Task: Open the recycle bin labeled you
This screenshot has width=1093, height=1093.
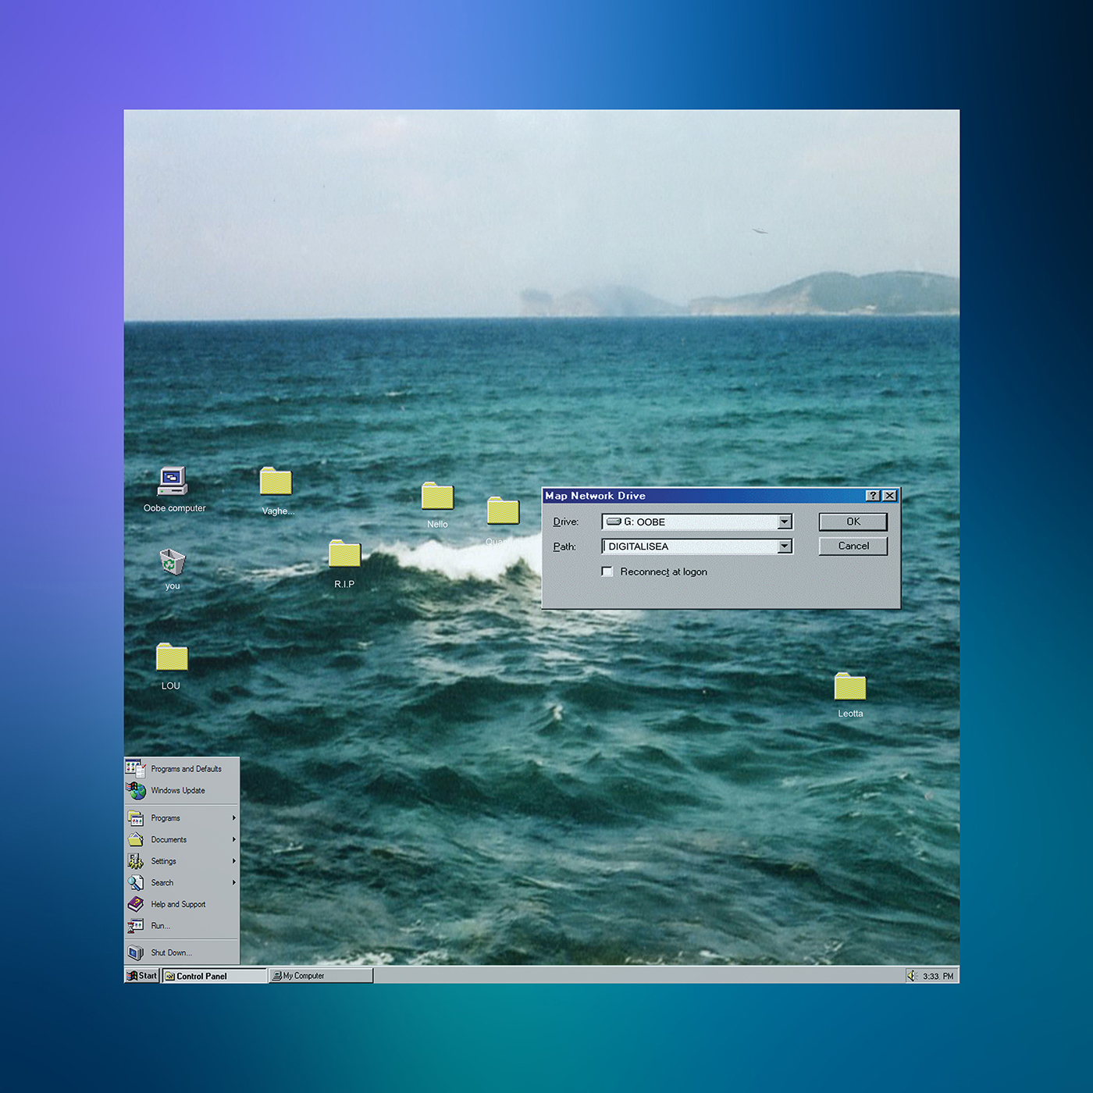Action: pos(172,562)
